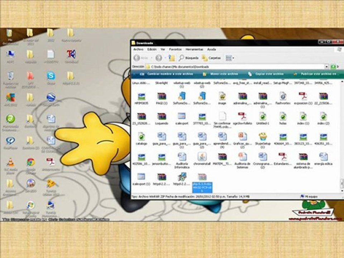Select the MATEM_TI archive file
344x258 pixels.
tap(222, 159)
